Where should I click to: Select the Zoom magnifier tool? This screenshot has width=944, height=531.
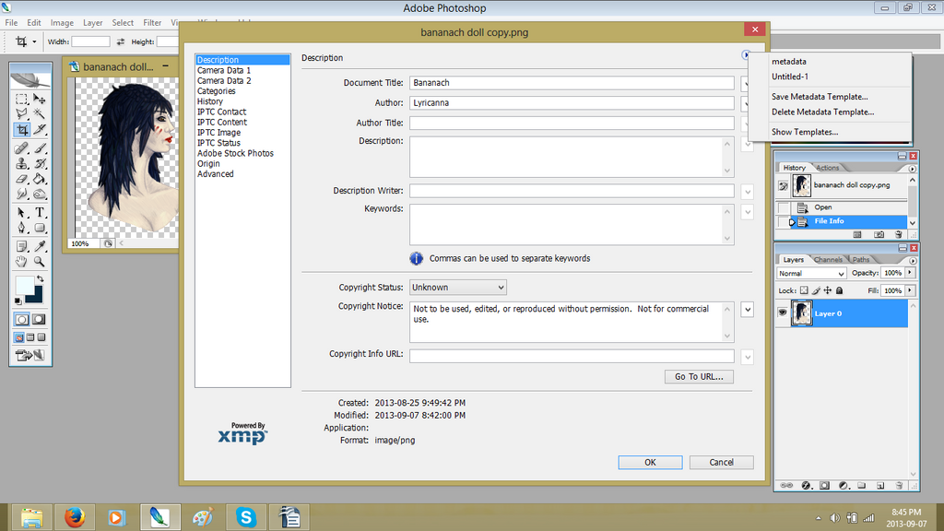click(39, 261)
